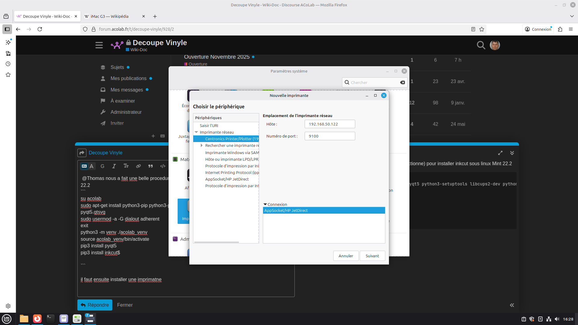
Task: Toggle the Firefox sidebar button
Action: point(7,29)
